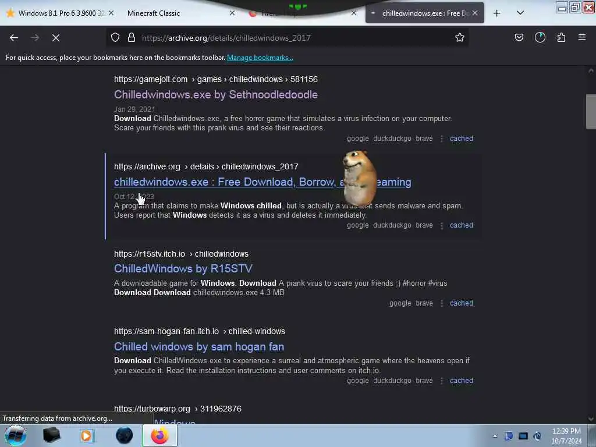The width and height of the screenshot is (596, 447).
Task: Open the Firefox extensions puzzle icon
Action: click(x=561, y=37)
